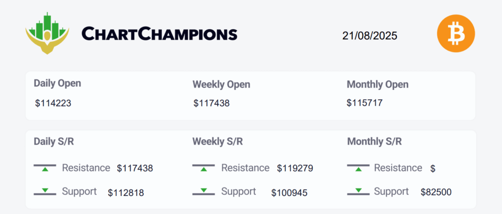Image resolution: width=502 pixels, height=214 pixels.
Task: Select the Daily Open value $114223
Action: pos(53,103)
